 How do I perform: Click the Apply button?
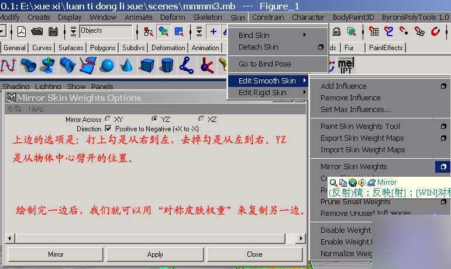click(155, 254)
